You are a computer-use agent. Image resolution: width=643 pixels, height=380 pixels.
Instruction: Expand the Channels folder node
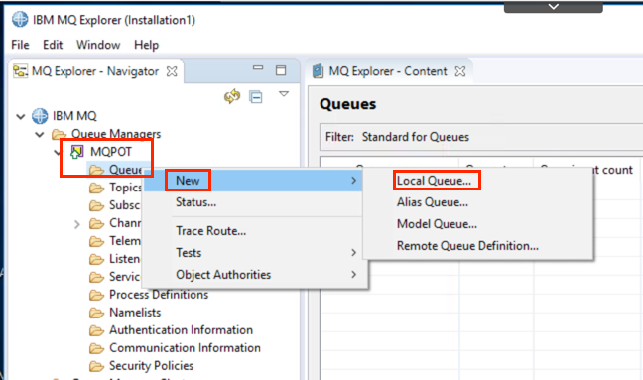(77, 224)
